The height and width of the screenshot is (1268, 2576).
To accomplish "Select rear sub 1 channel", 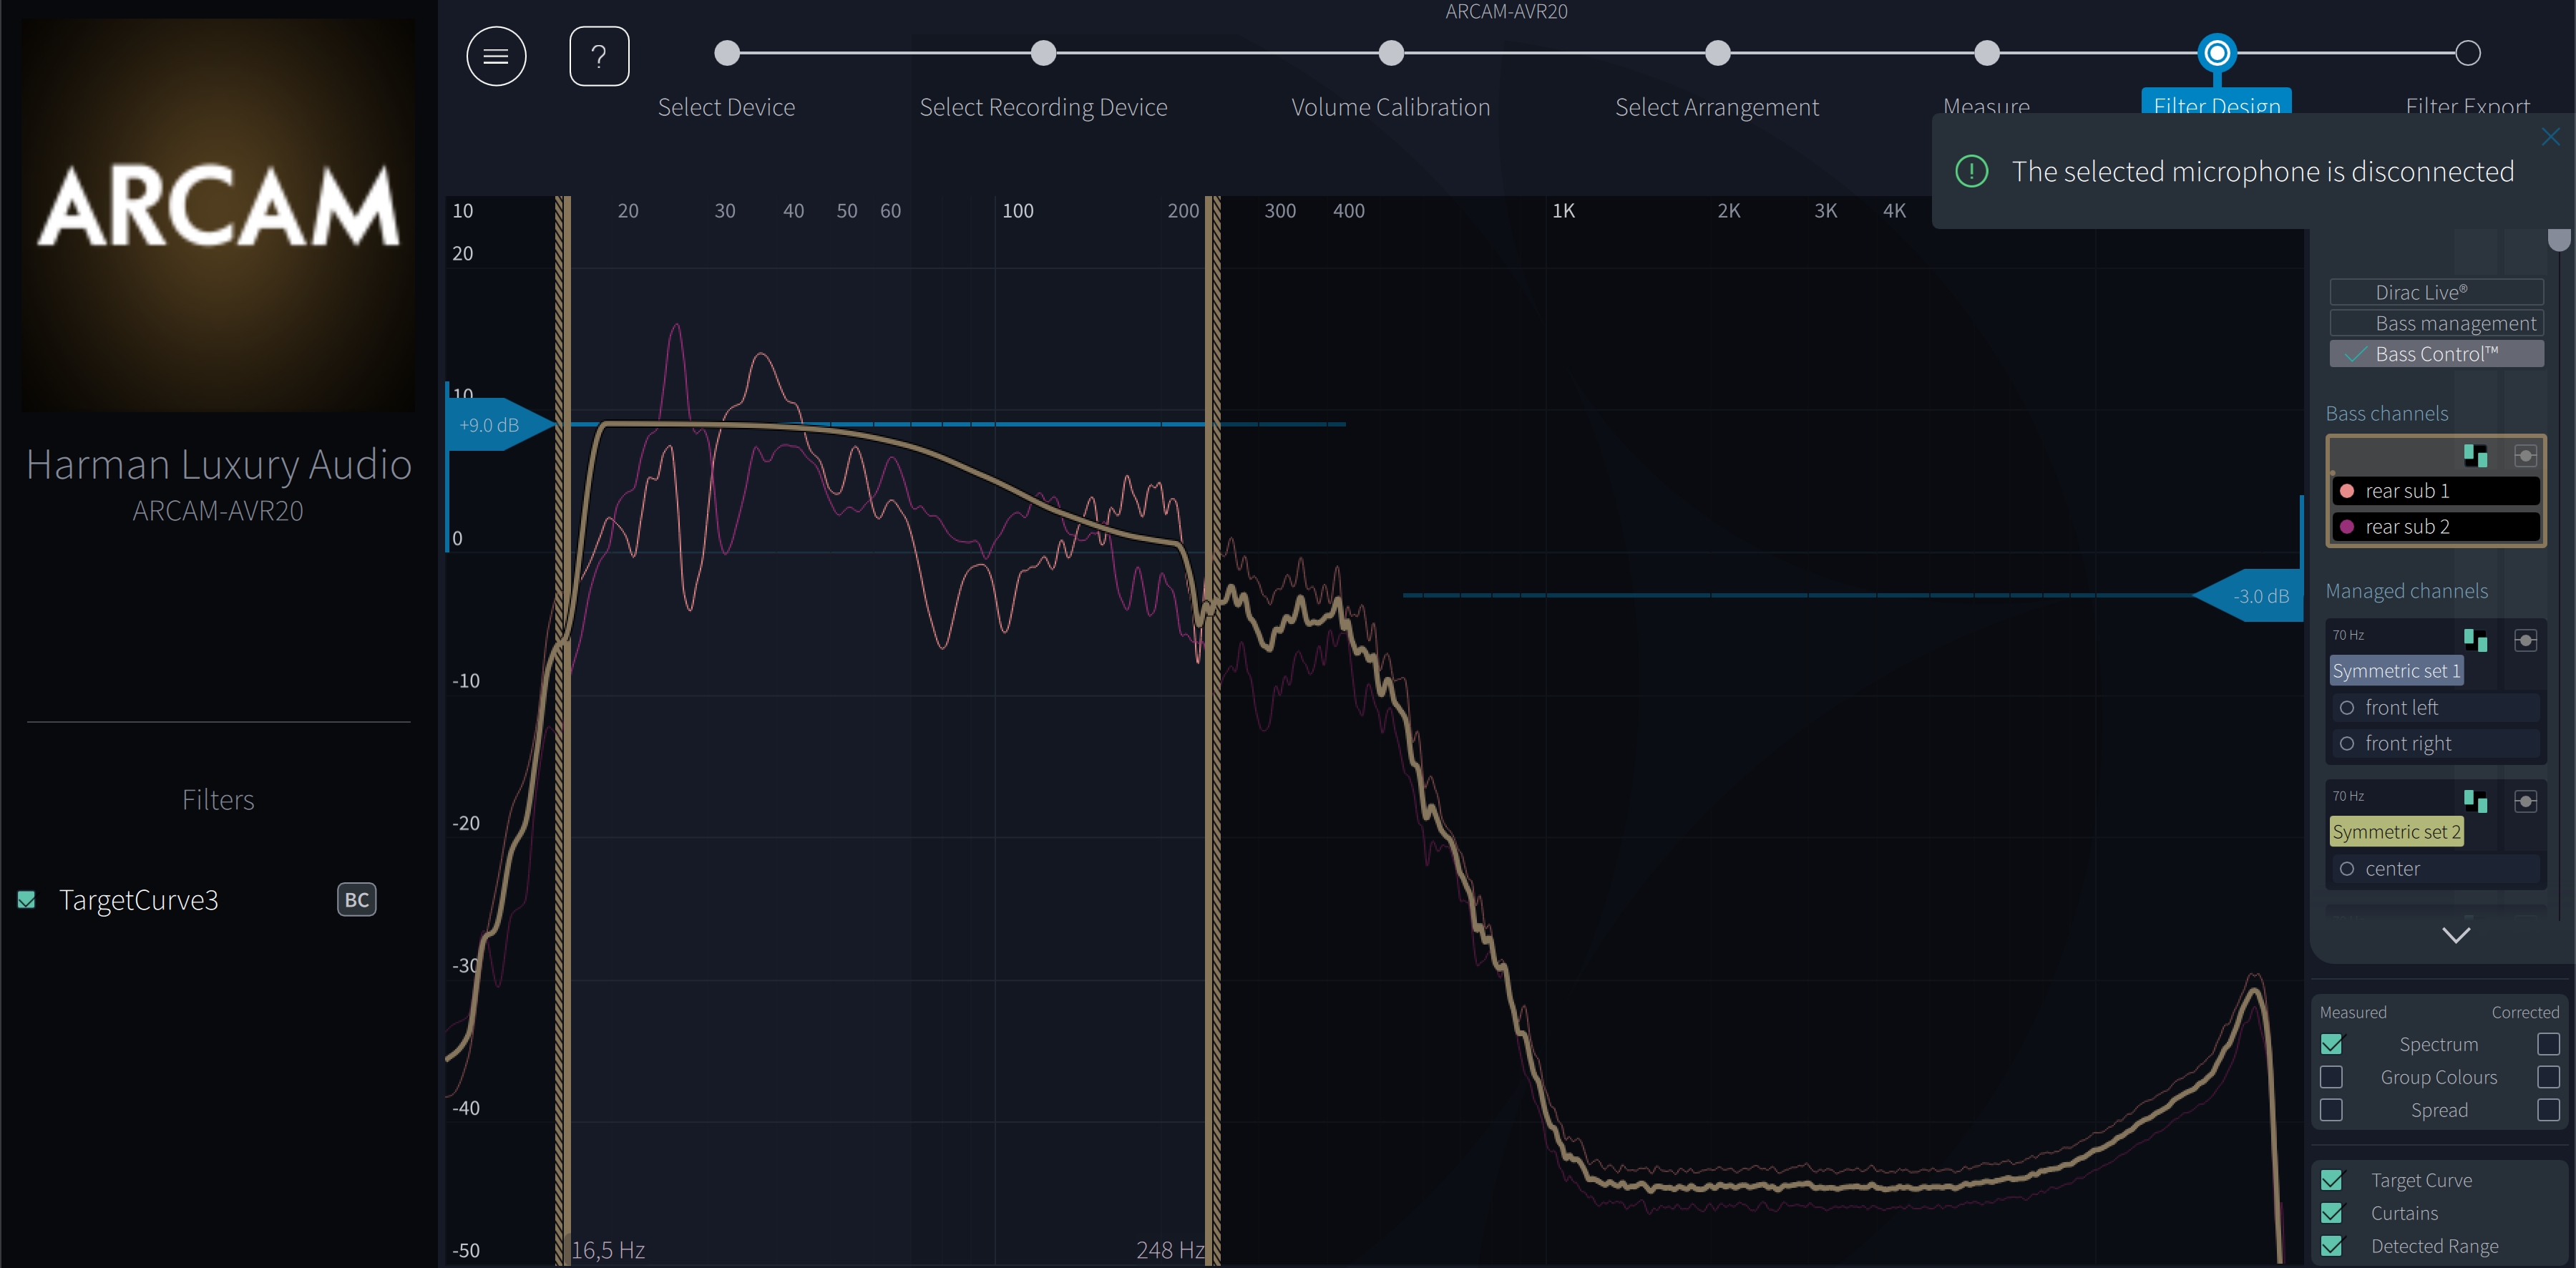I will click(x=2436, y=491).
